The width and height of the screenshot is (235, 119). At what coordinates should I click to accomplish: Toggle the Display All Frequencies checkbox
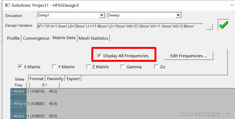pyautogui.click(x=99, y=56)
